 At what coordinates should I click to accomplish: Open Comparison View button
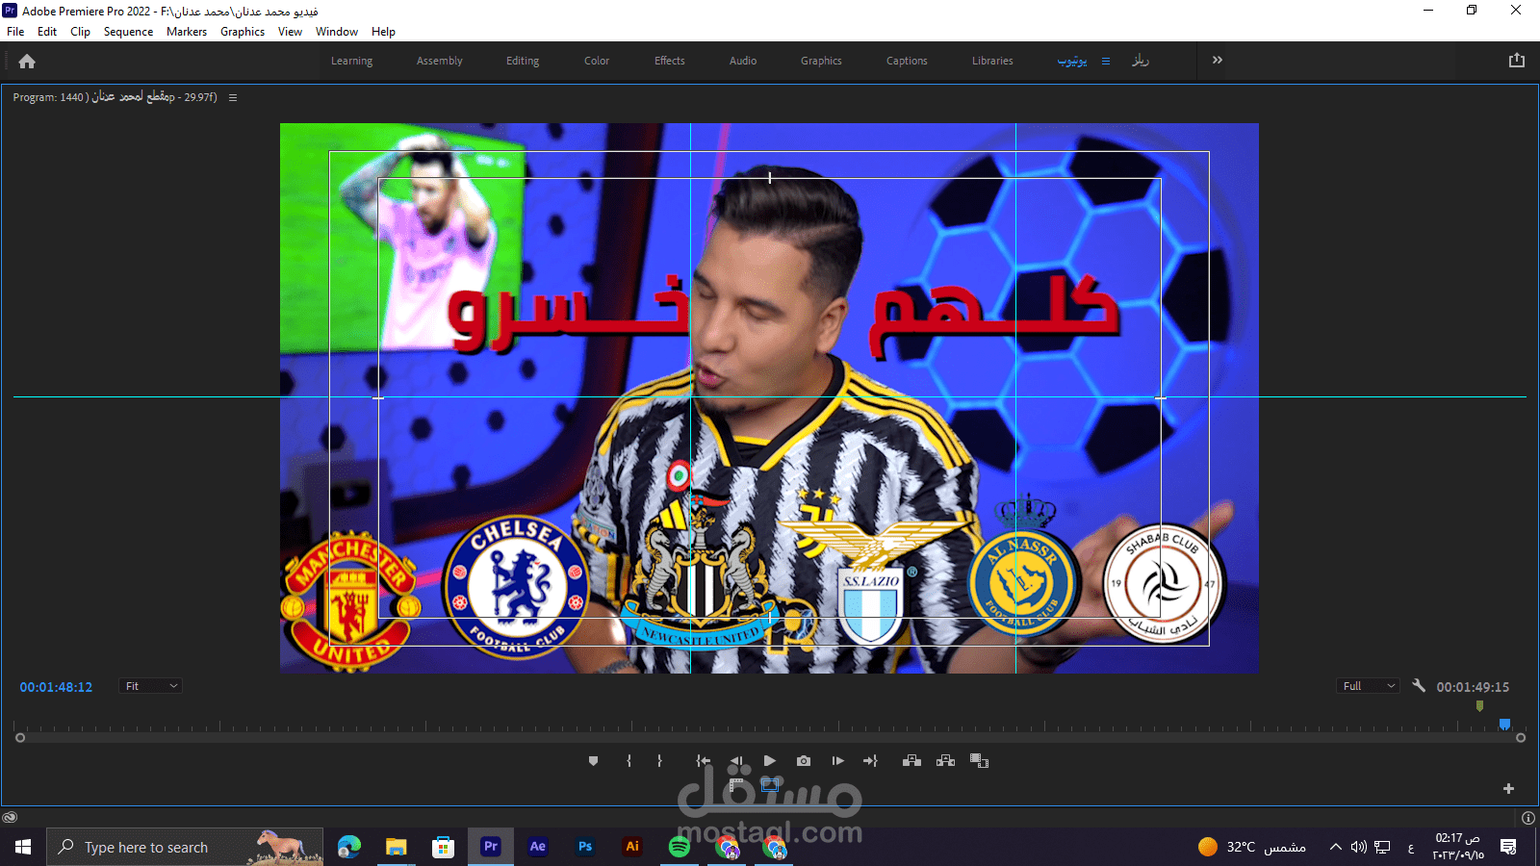tap(980, 761)
